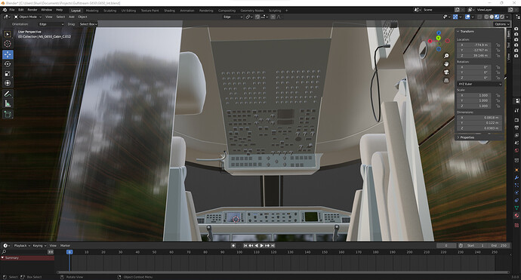Image resolution: width=521 pixels, height=280 pixels.
Task: Open the Modifiers wrench properties tab
Action: 516,177
